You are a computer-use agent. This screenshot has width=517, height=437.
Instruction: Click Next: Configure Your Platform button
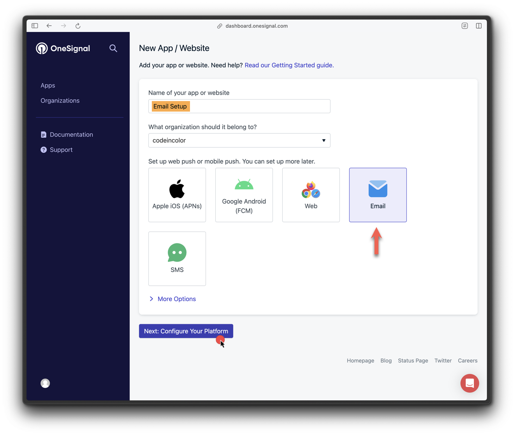(x=186, y=331)
